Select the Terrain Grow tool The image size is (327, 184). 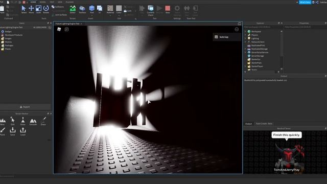pyautogui.click(x=22, y=121)
